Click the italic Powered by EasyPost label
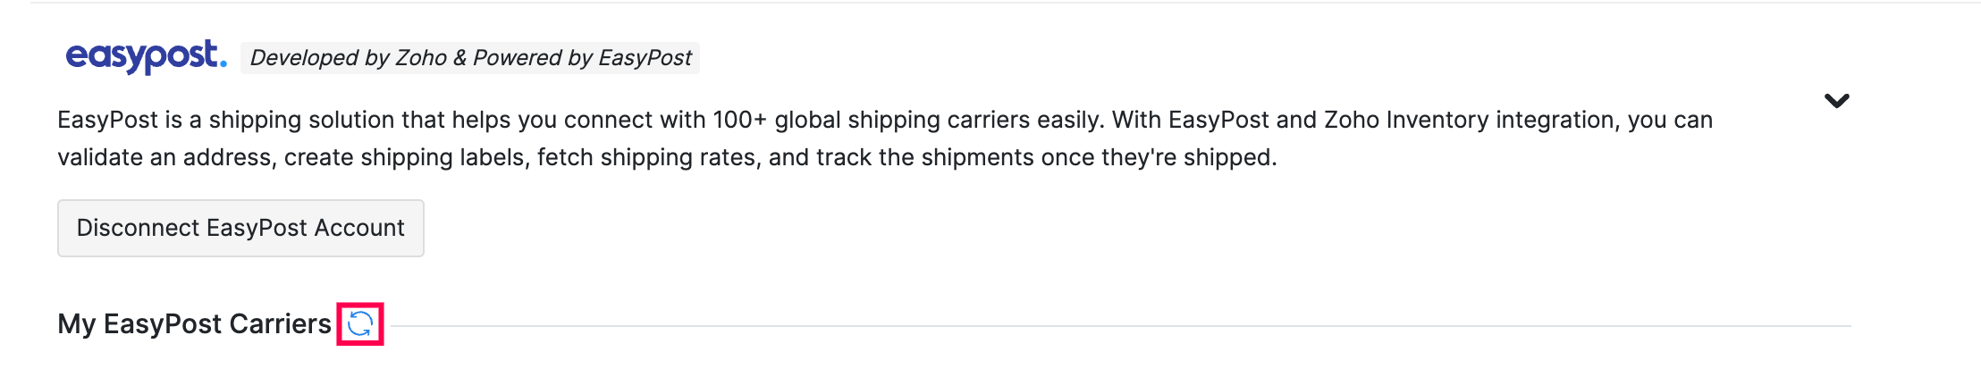1981x377 pixels. tap(582, 58)
